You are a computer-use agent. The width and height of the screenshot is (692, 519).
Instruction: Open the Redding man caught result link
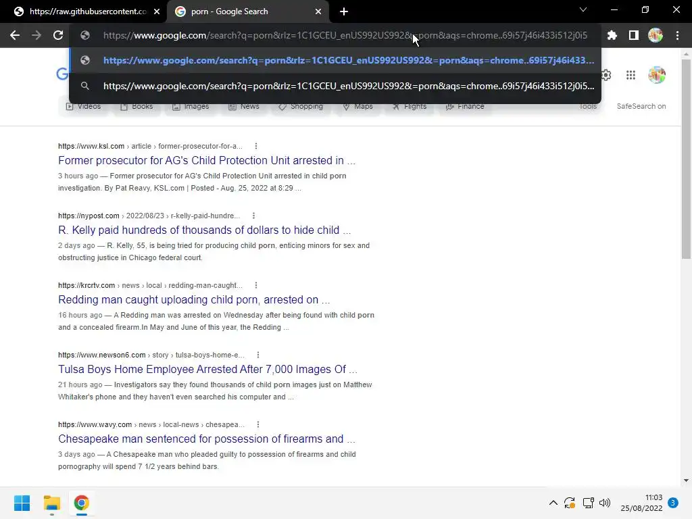(x=194, y=299)
